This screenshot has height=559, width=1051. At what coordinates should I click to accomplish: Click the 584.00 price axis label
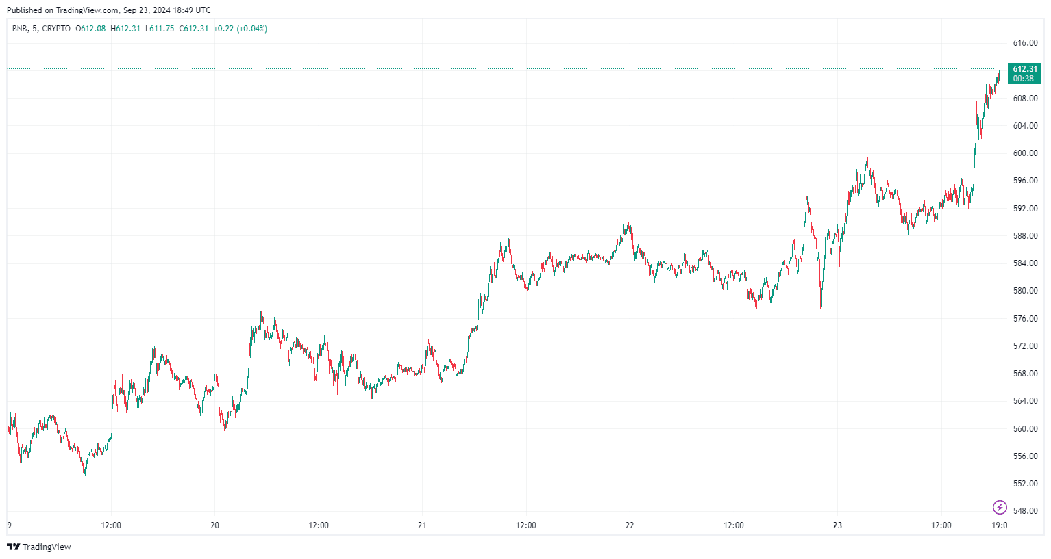coord(1025,263)
